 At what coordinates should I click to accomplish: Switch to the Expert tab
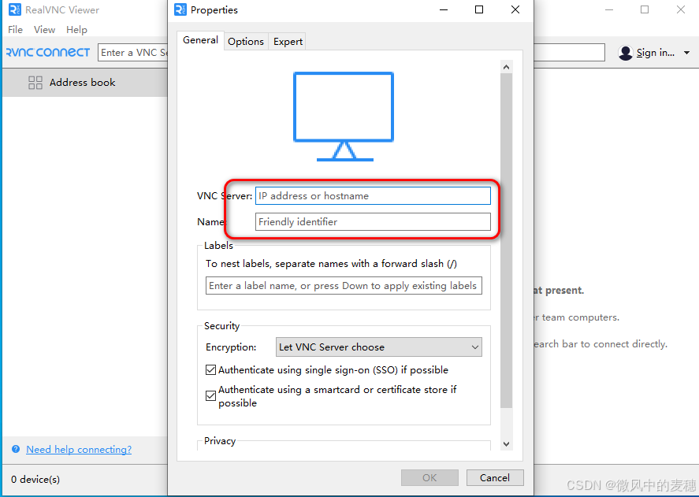[288, 42]
